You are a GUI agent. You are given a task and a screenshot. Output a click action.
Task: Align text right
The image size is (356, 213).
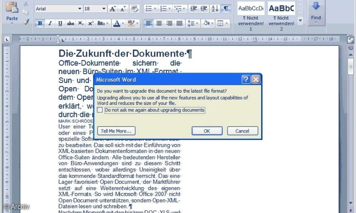[x=169, y=23]
